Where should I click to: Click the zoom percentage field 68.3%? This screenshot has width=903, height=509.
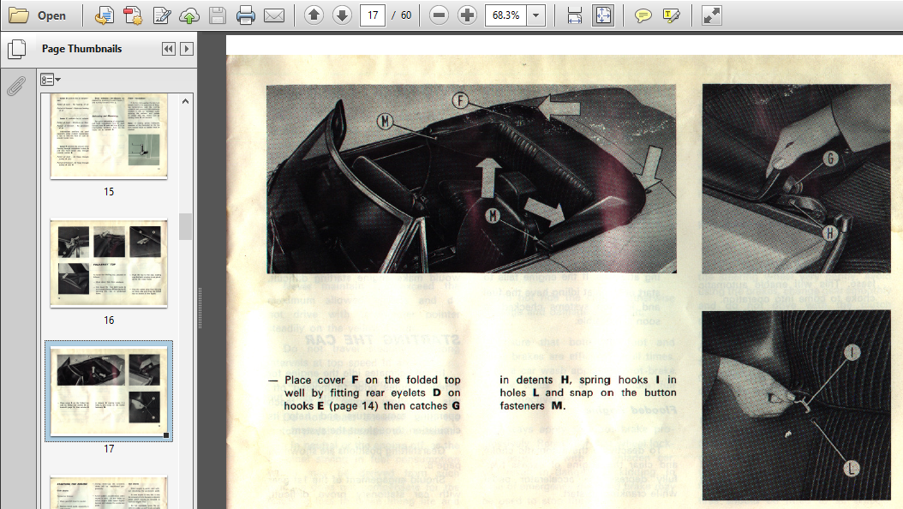tap(506, 15)
